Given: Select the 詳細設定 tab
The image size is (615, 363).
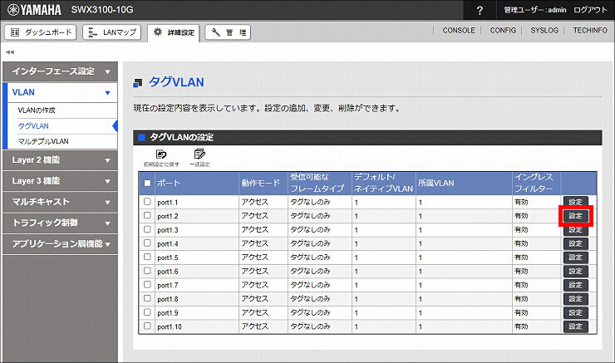Looking at the screenshot, I should tap(174, 32).
